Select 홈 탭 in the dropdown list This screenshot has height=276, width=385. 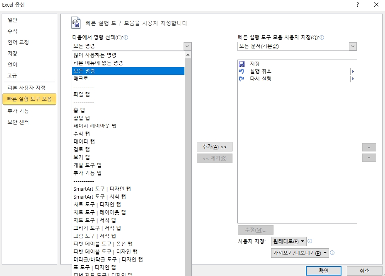click(128, 110)
